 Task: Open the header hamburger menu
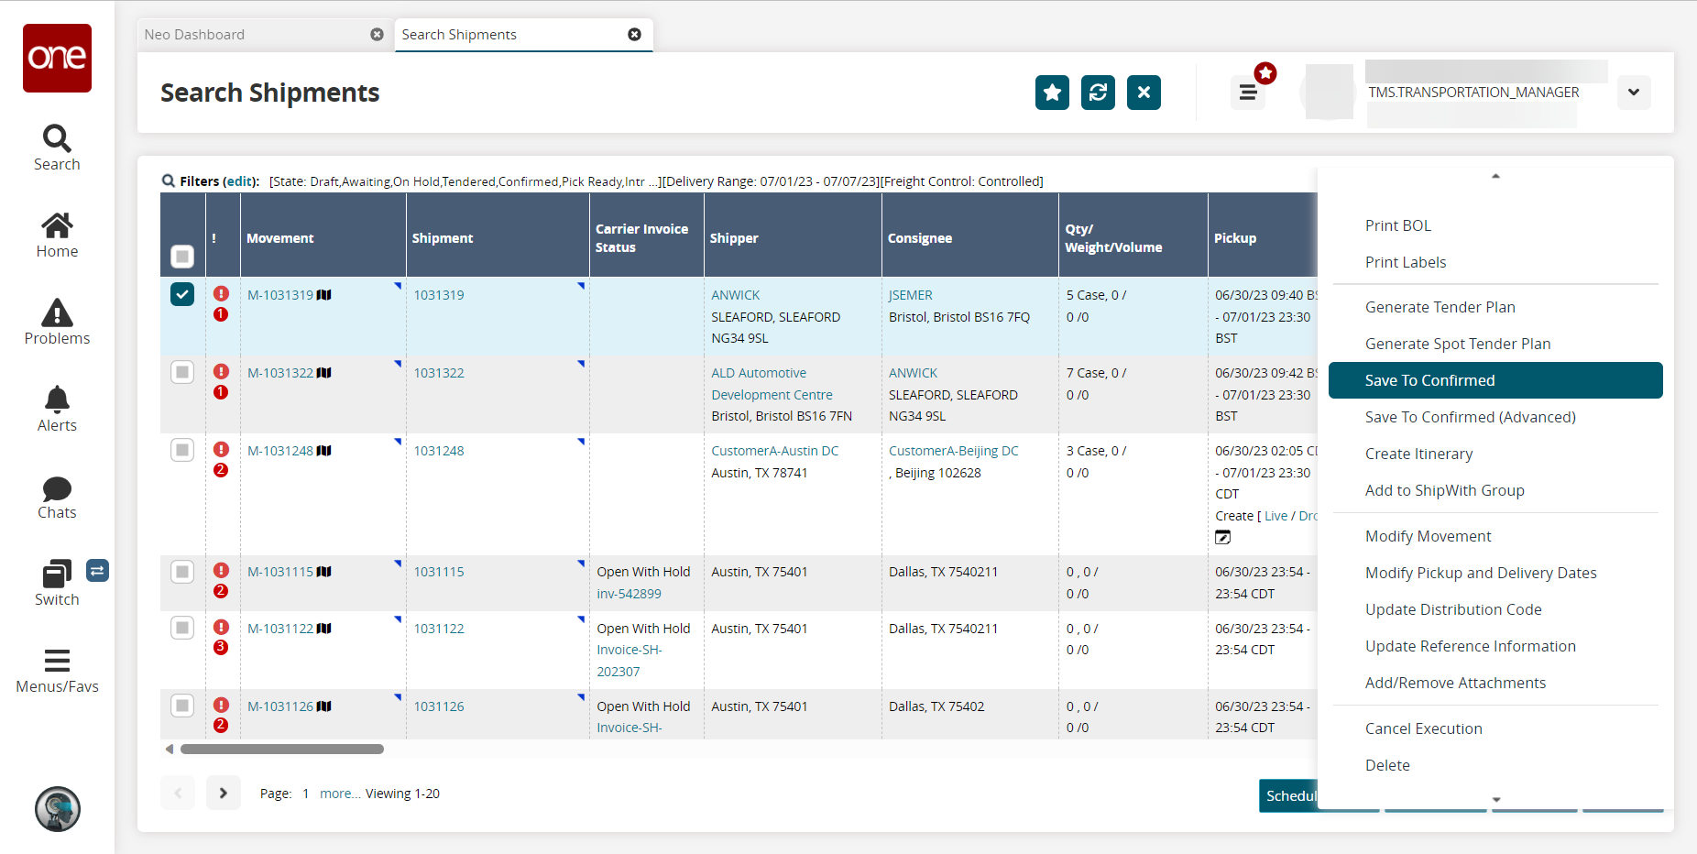(1248, 93)
